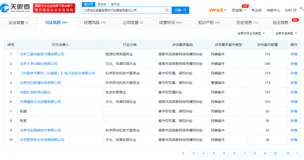View 详情 for 张某 row
The height and width of the screenshot is (160, 304).
pyautogui.click(x=294, y=121)
